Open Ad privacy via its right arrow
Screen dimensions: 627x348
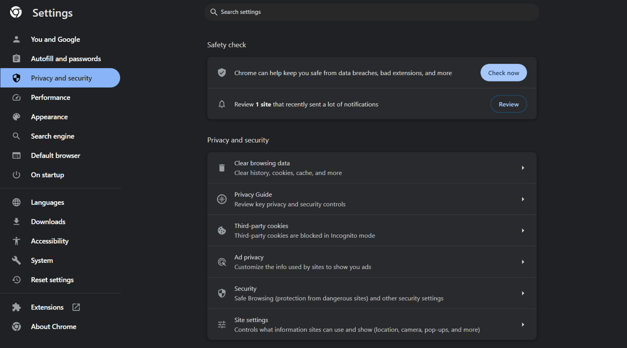click(x=523, y=262)
